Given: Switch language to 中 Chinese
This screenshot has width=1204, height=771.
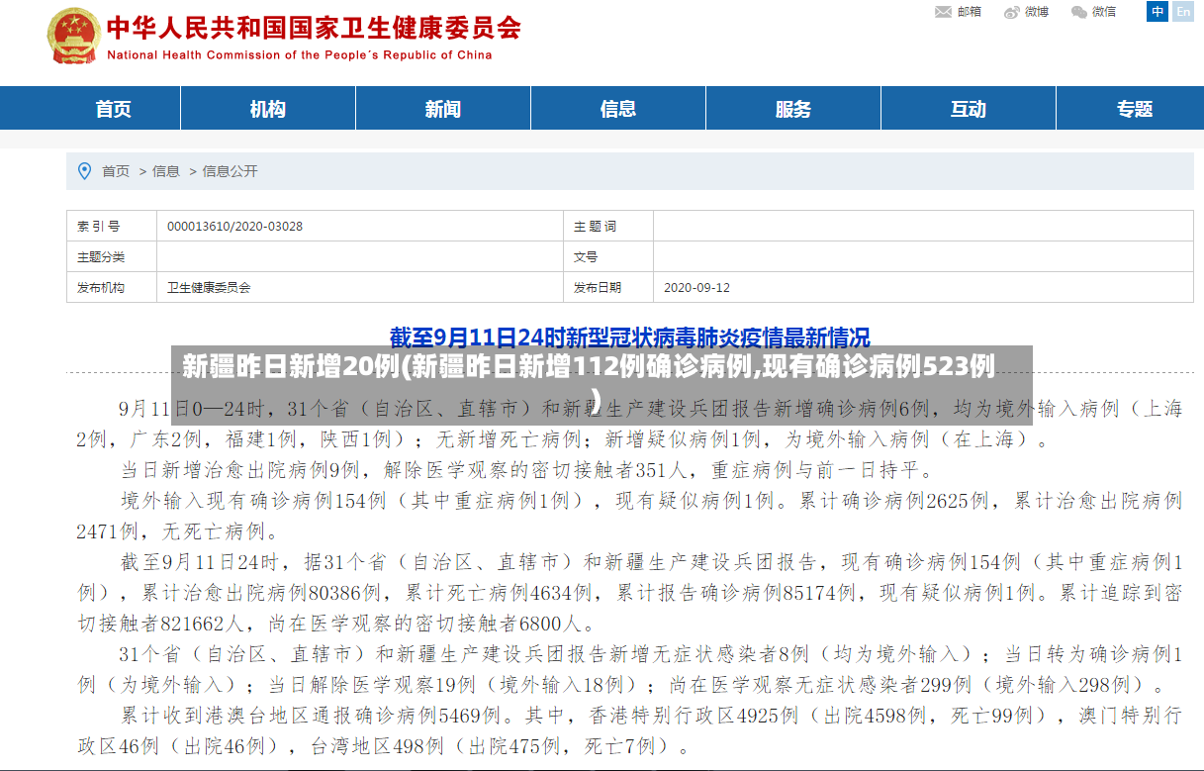Looking at the screenshot, I should click(1158, 12).
